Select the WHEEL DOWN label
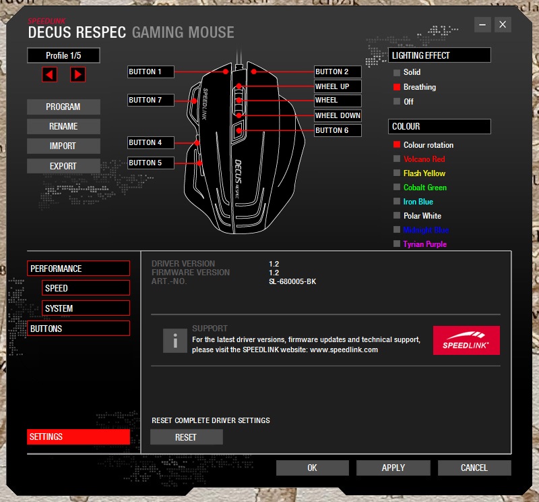This screenshot has height=502, width=539. pyautogui.click(x=338, y=115)
